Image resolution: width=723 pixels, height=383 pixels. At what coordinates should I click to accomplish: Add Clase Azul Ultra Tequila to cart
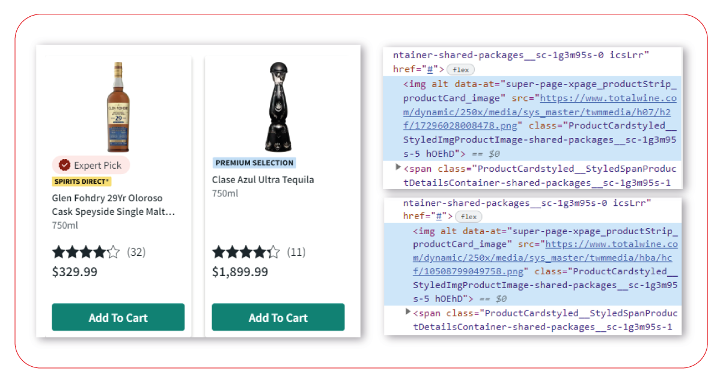click(x=278, y=317)
